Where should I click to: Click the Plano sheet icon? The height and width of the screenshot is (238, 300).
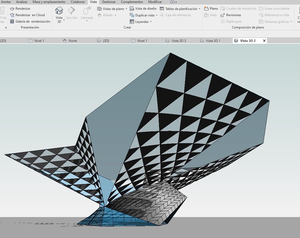[x=206, y=9]
